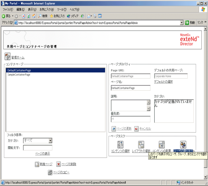Click the description box scroll up arrow

pos(148,102)
